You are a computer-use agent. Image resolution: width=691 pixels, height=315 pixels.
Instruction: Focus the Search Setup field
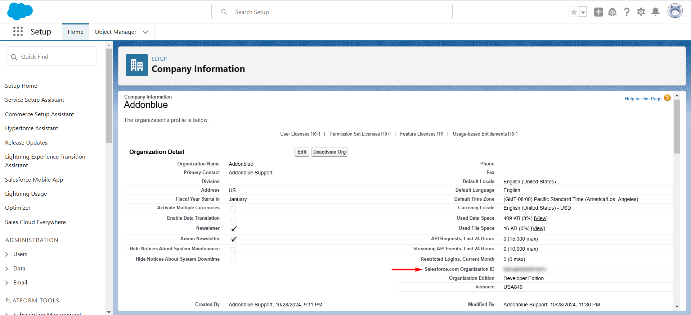[x=332, y=12]
